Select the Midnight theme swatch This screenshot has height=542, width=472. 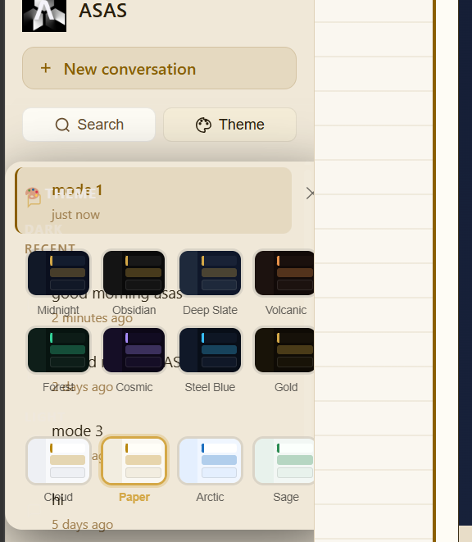(x=58, y=273)
